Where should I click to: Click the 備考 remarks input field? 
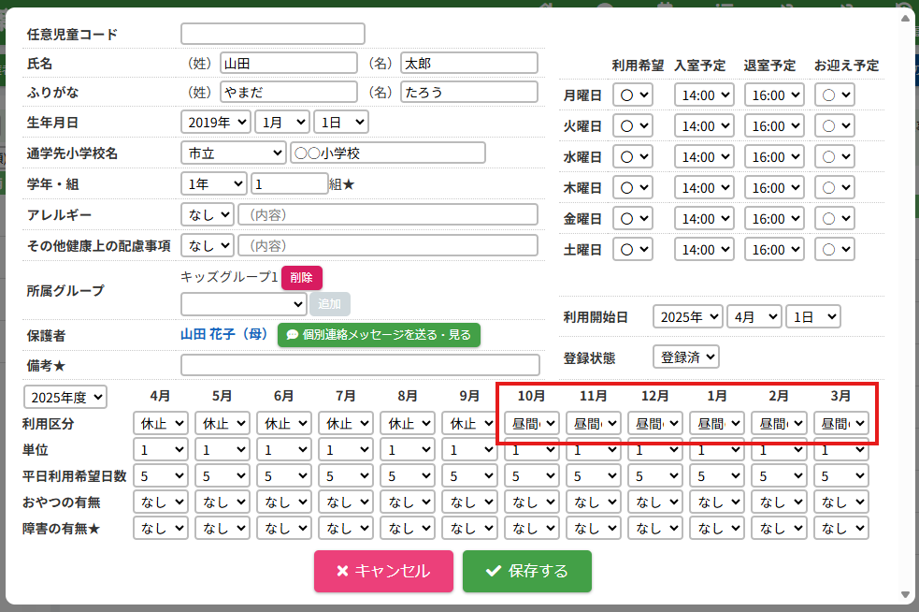[x=360, y=365]
